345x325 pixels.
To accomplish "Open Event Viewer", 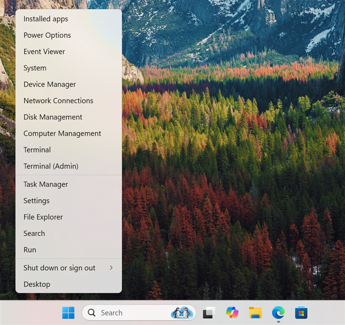I will (69, 52).
